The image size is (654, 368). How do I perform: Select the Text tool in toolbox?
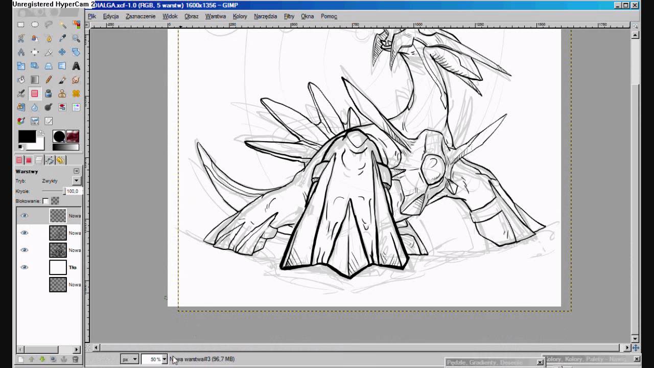pos(76,66)
